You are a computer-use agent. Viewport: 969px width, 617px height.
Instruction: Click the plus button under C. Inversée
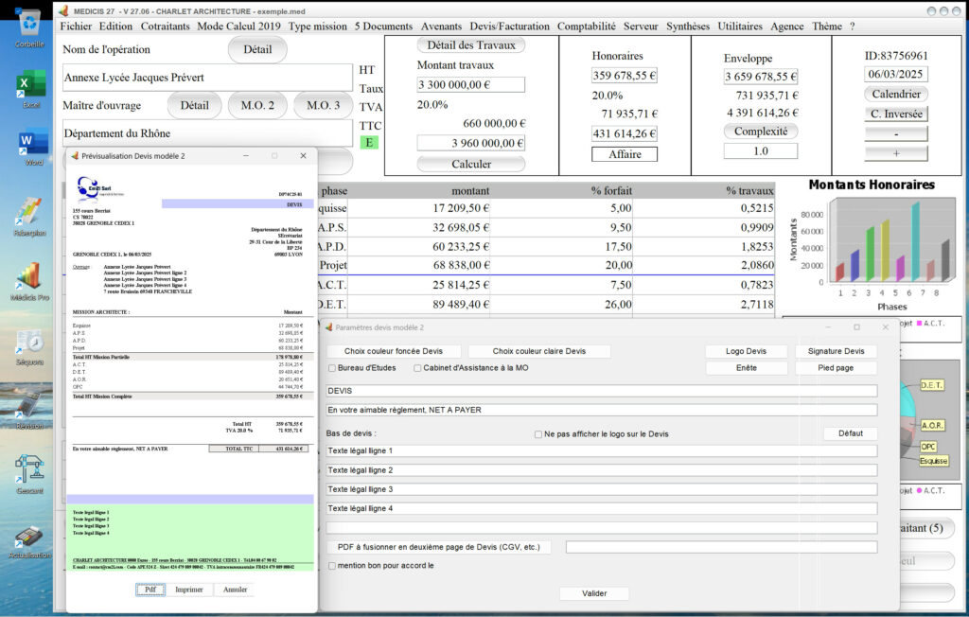click(x=896, y=154)
